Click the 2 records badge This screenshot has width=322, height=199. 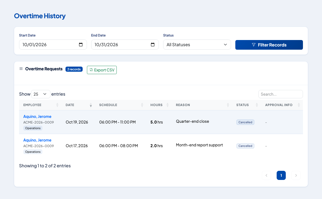tap(74, 69)
